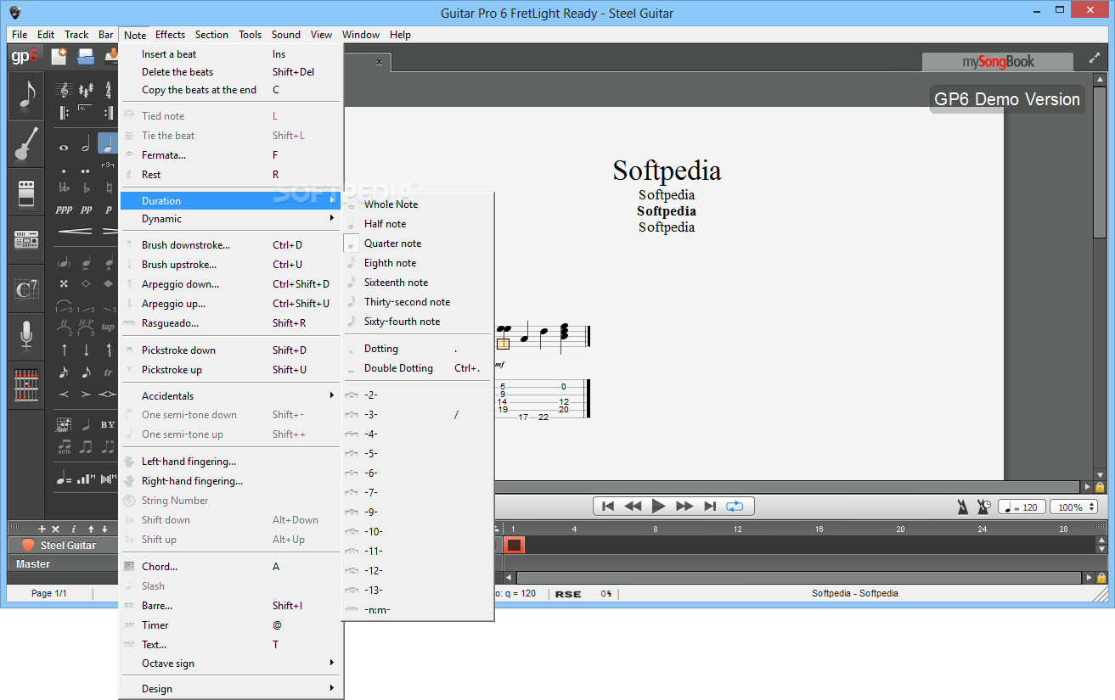Select the downstroke arrow icon
Image resolution: width=1115 pixels, height=700 pixels.
click(86, 349)
